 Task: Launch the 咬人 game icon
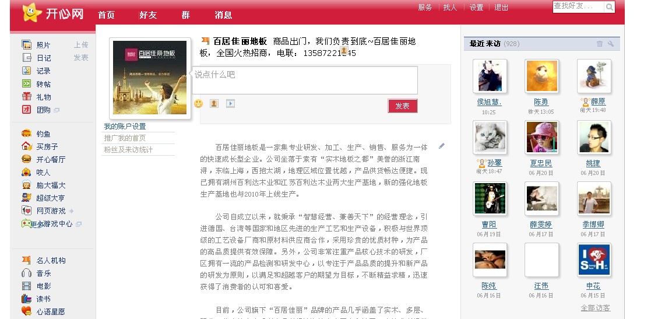click(27, 172)
